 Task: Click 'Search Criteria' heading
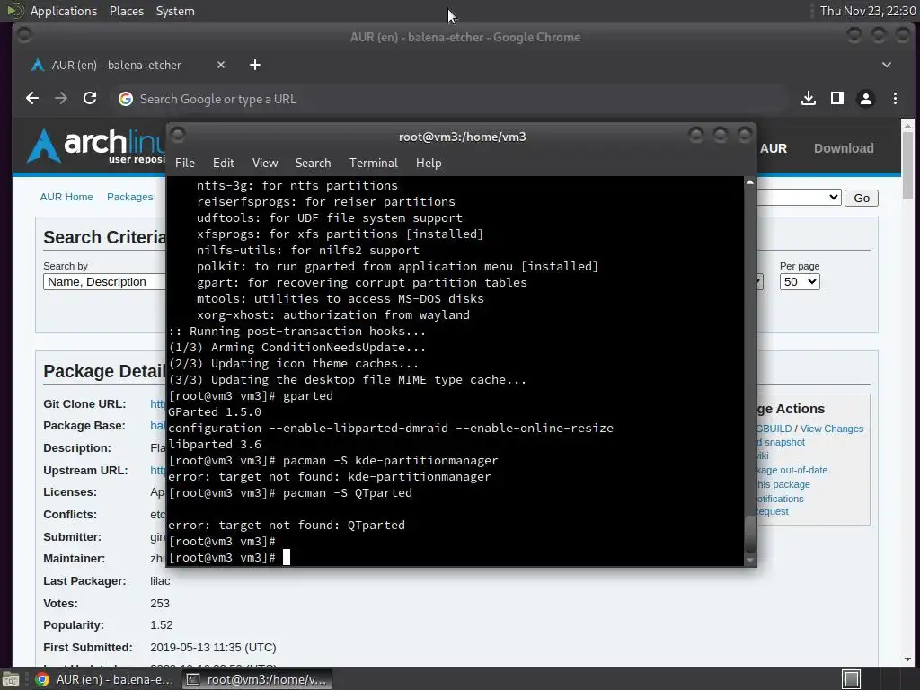[104, 237]
